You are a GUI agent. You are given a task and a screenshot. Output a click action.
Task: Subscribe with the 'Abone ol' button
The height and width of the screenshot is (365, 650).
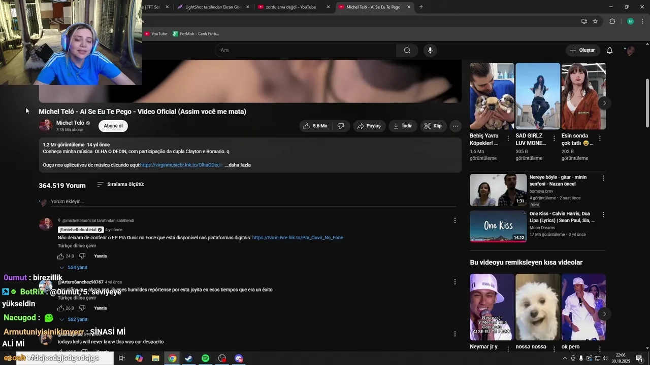pyautogui.click(x=113, y=126)
